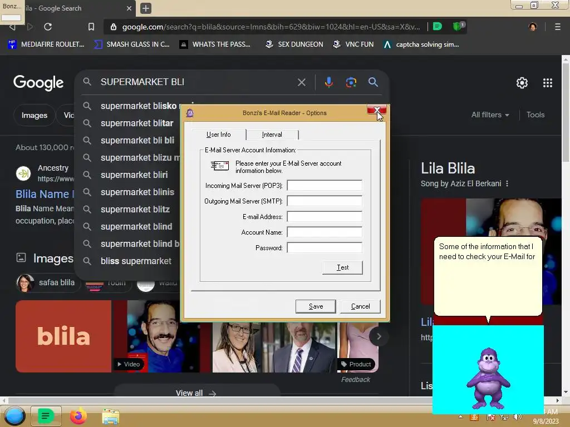Clear the Google search box text
This screenshot has width=570, height=427.
point(301,82)
